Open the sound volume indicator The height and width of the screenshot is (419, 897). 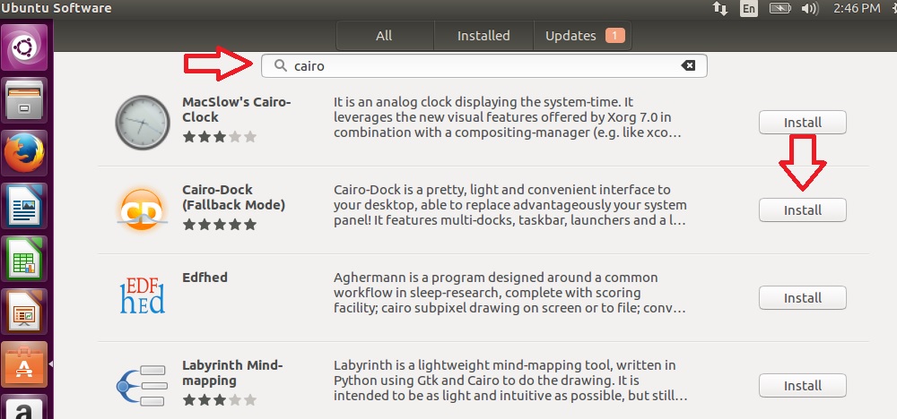pyautogui.click(x=810, y=8)
